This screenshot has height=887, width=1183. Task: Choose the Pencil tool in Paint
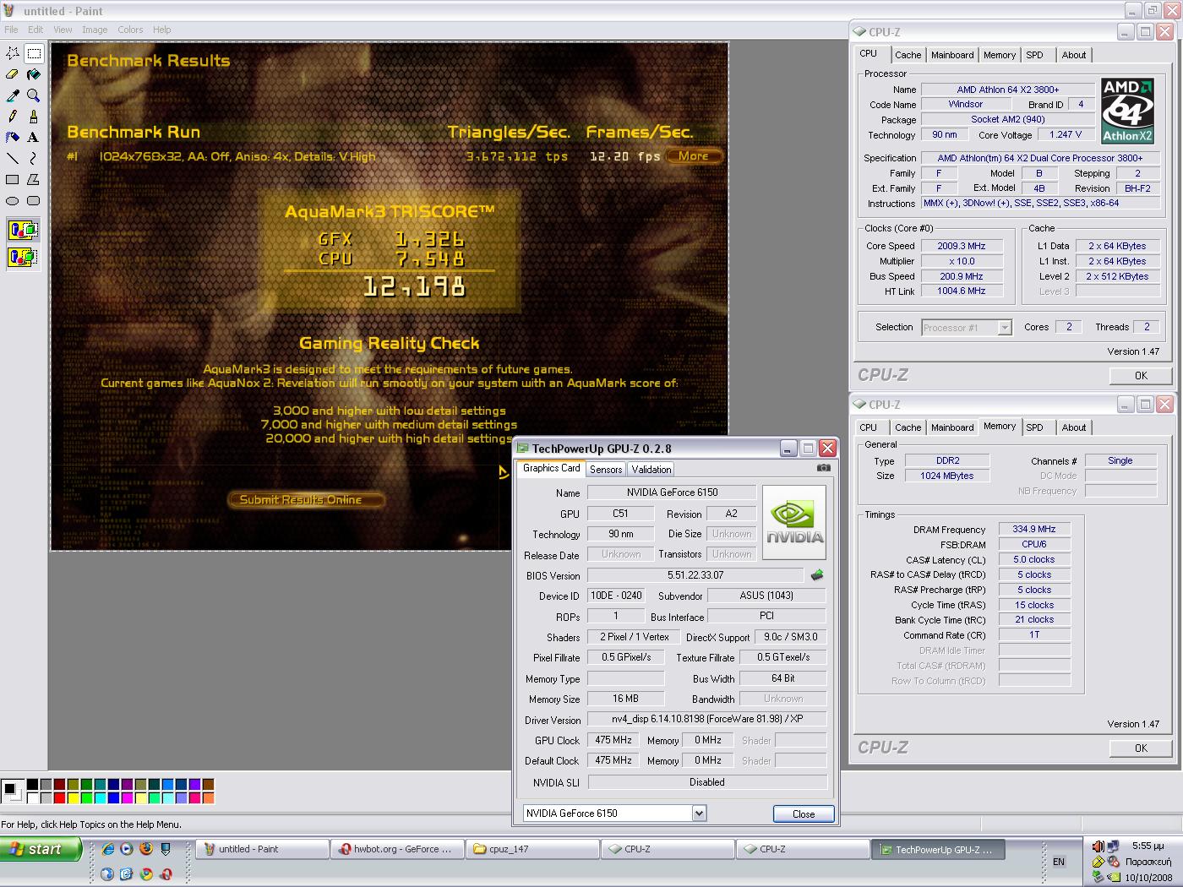pos(13,117)
